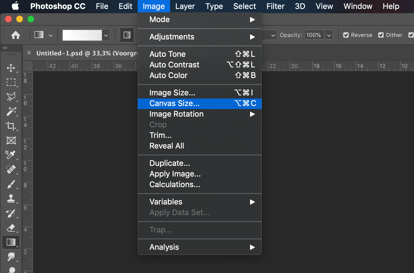Screen dimensions: 414x273
Task: Pick the Eyedropper tool
Action: click(x=11, y=155)
